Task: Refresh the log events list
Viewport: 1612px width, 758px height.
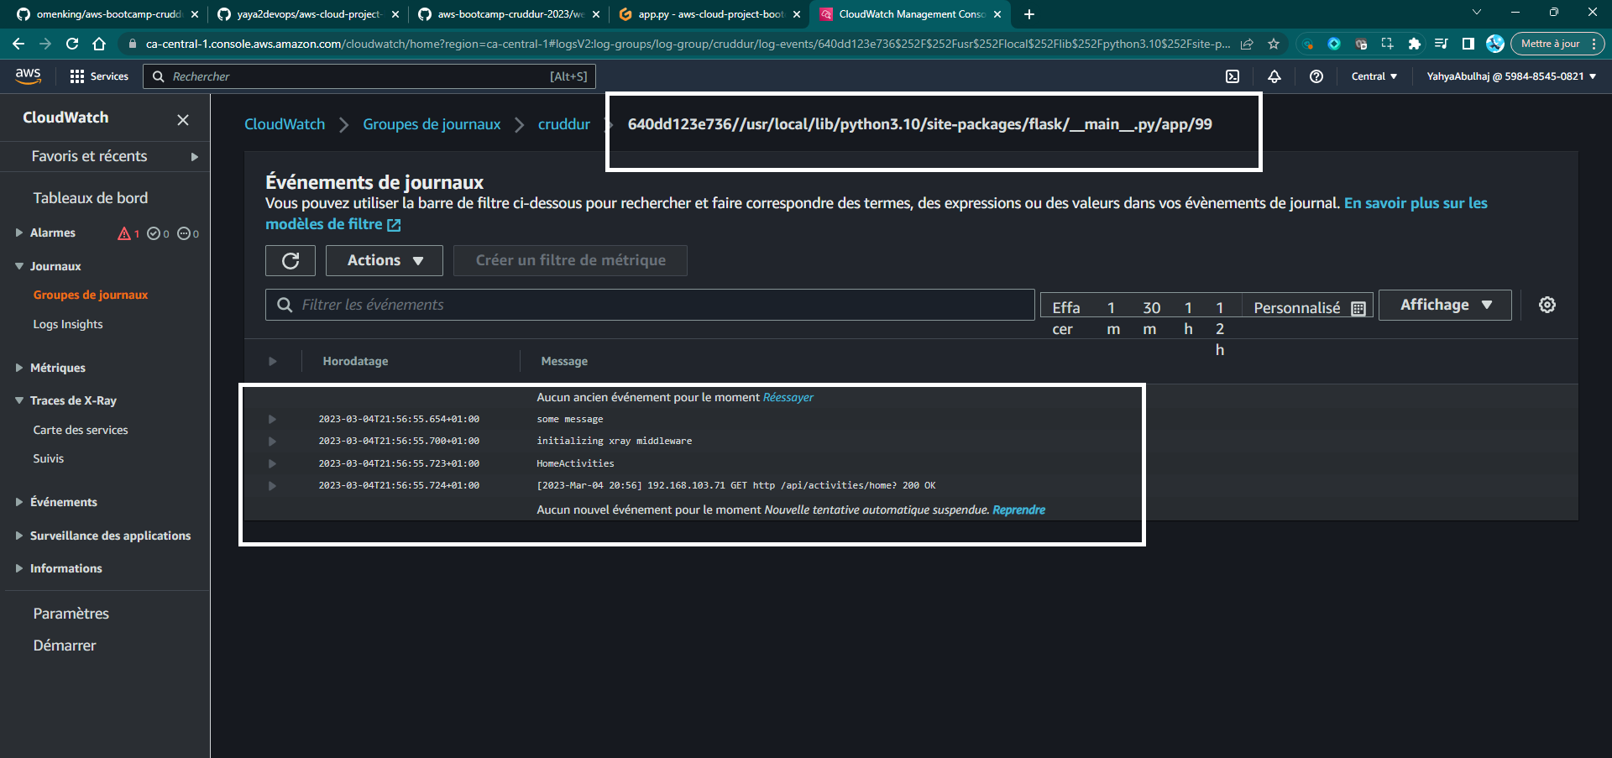Action: pos(290,260)
